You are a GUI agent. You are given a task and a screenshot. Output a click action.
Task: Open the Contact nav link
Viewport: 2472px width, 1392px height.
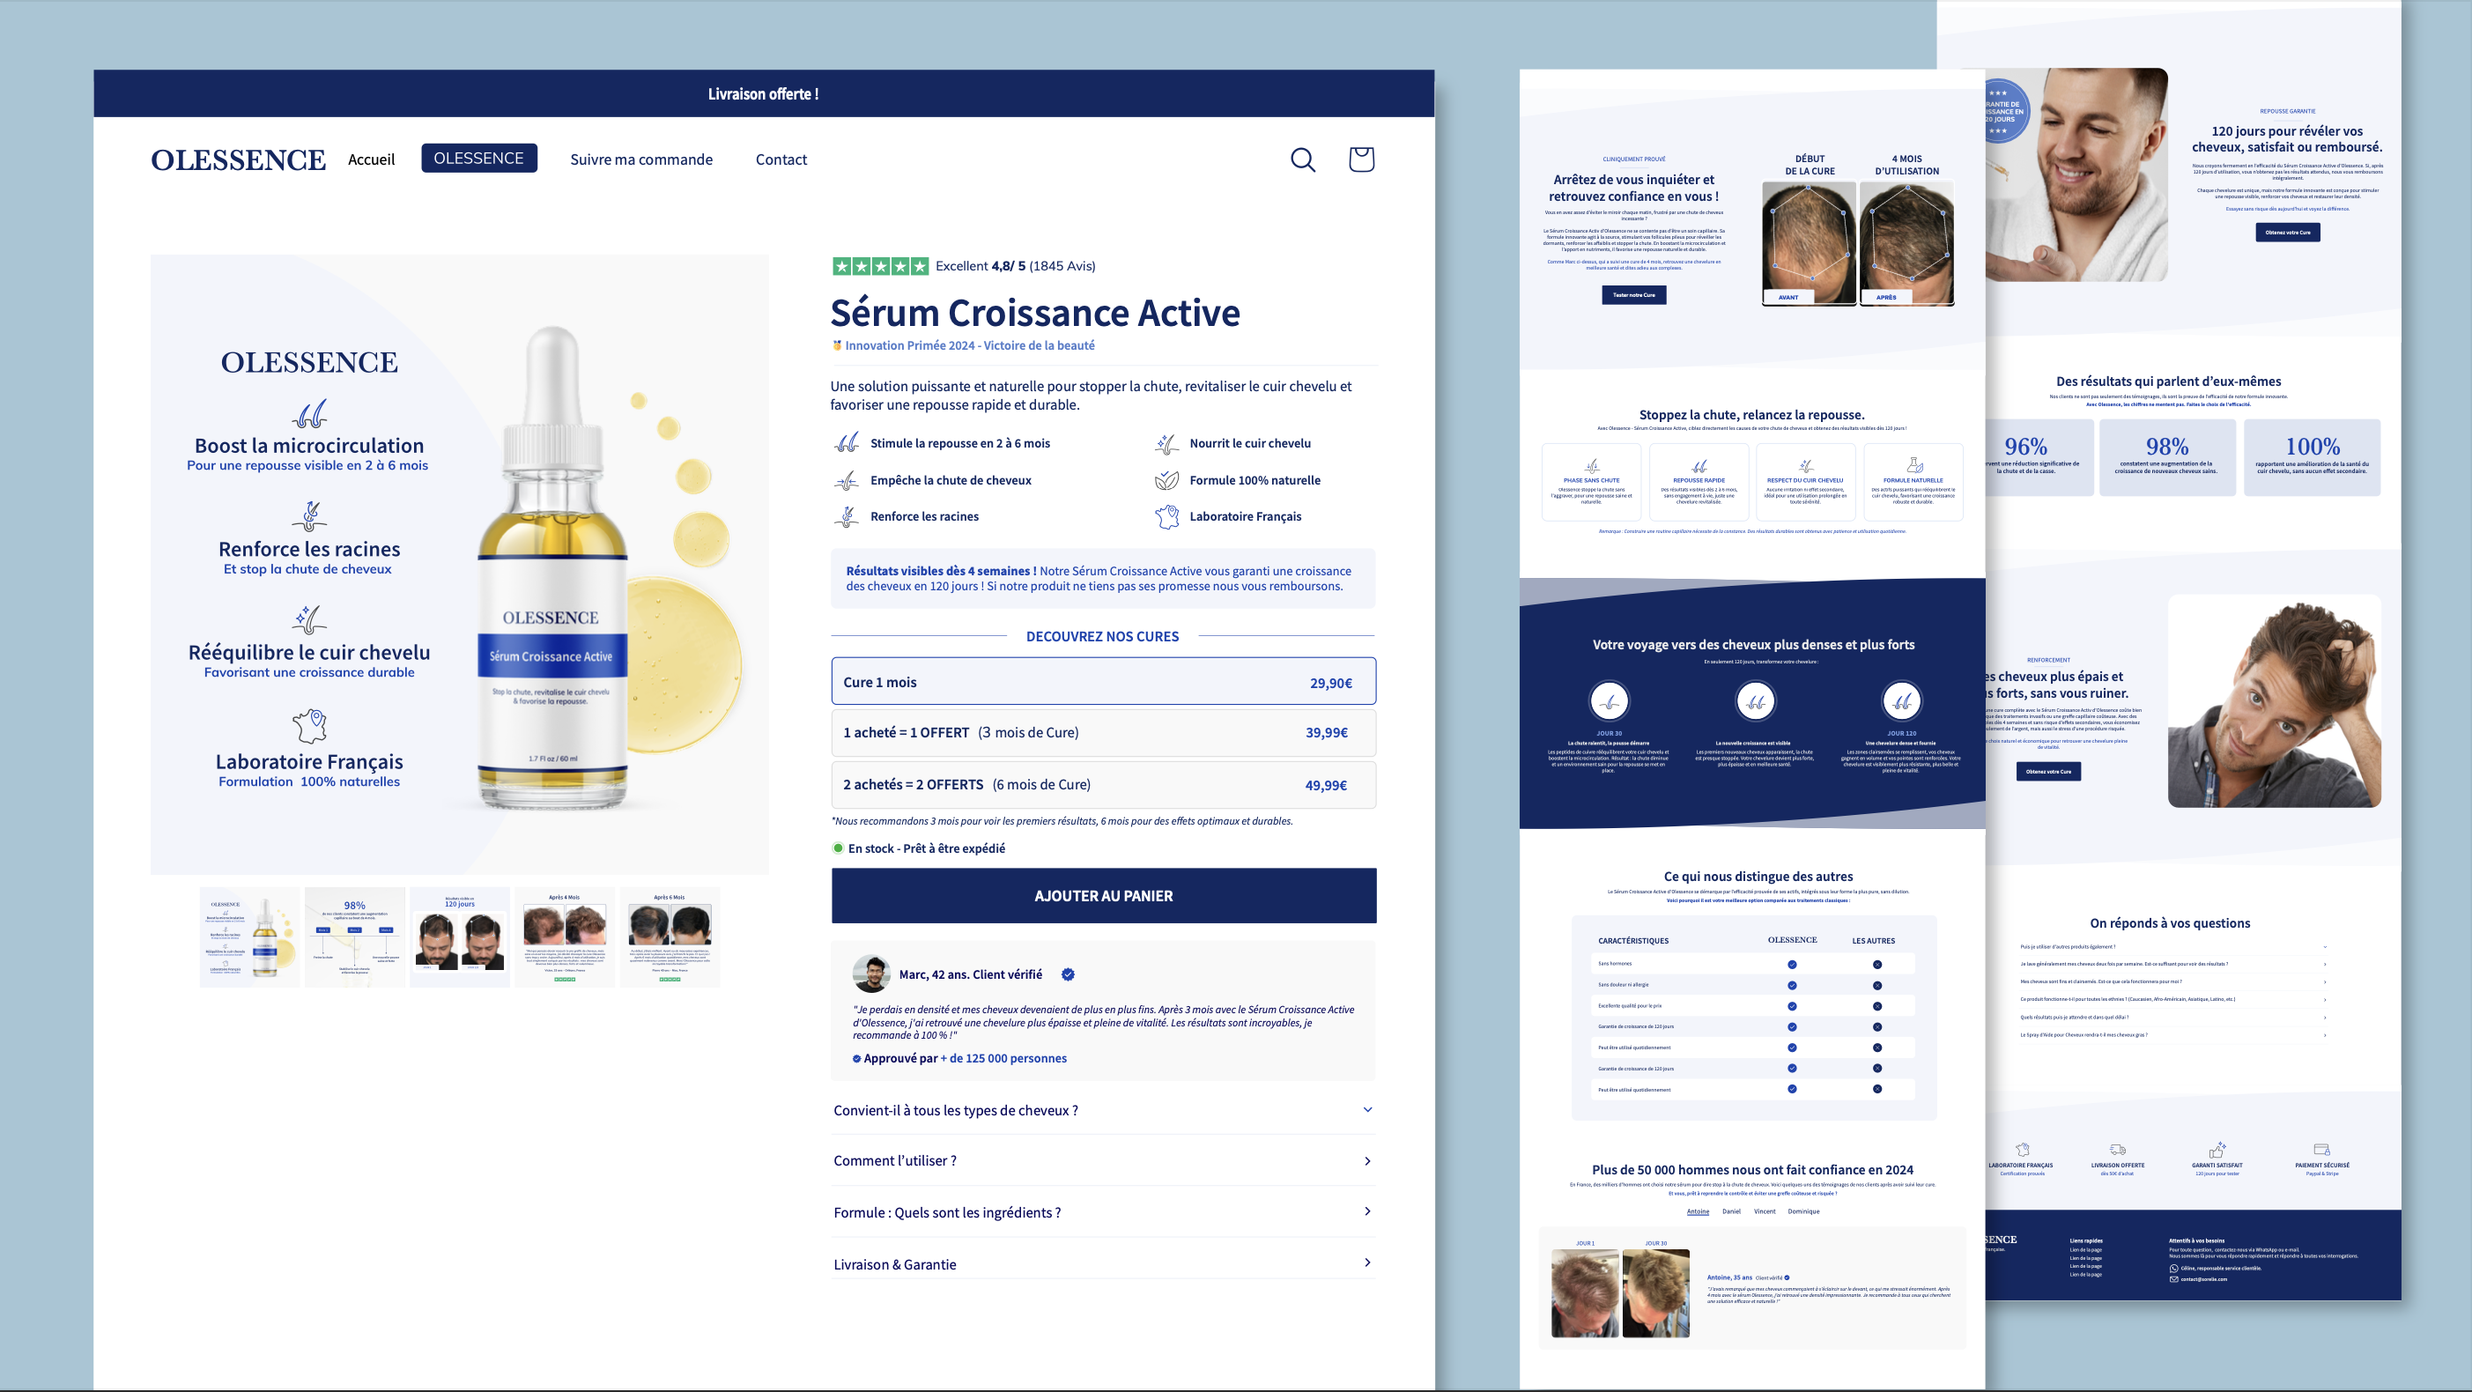click(x=781, y=159)
